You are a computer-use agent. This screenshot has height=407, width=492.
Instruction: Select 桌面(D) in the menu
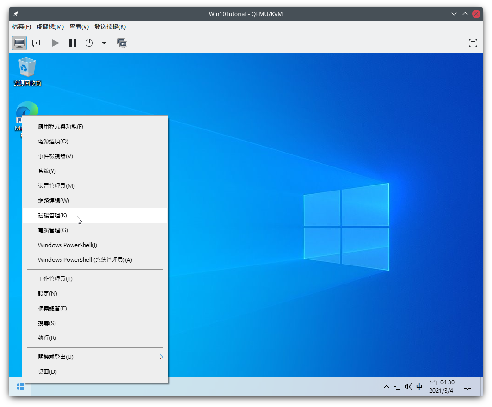coord(95,371)
